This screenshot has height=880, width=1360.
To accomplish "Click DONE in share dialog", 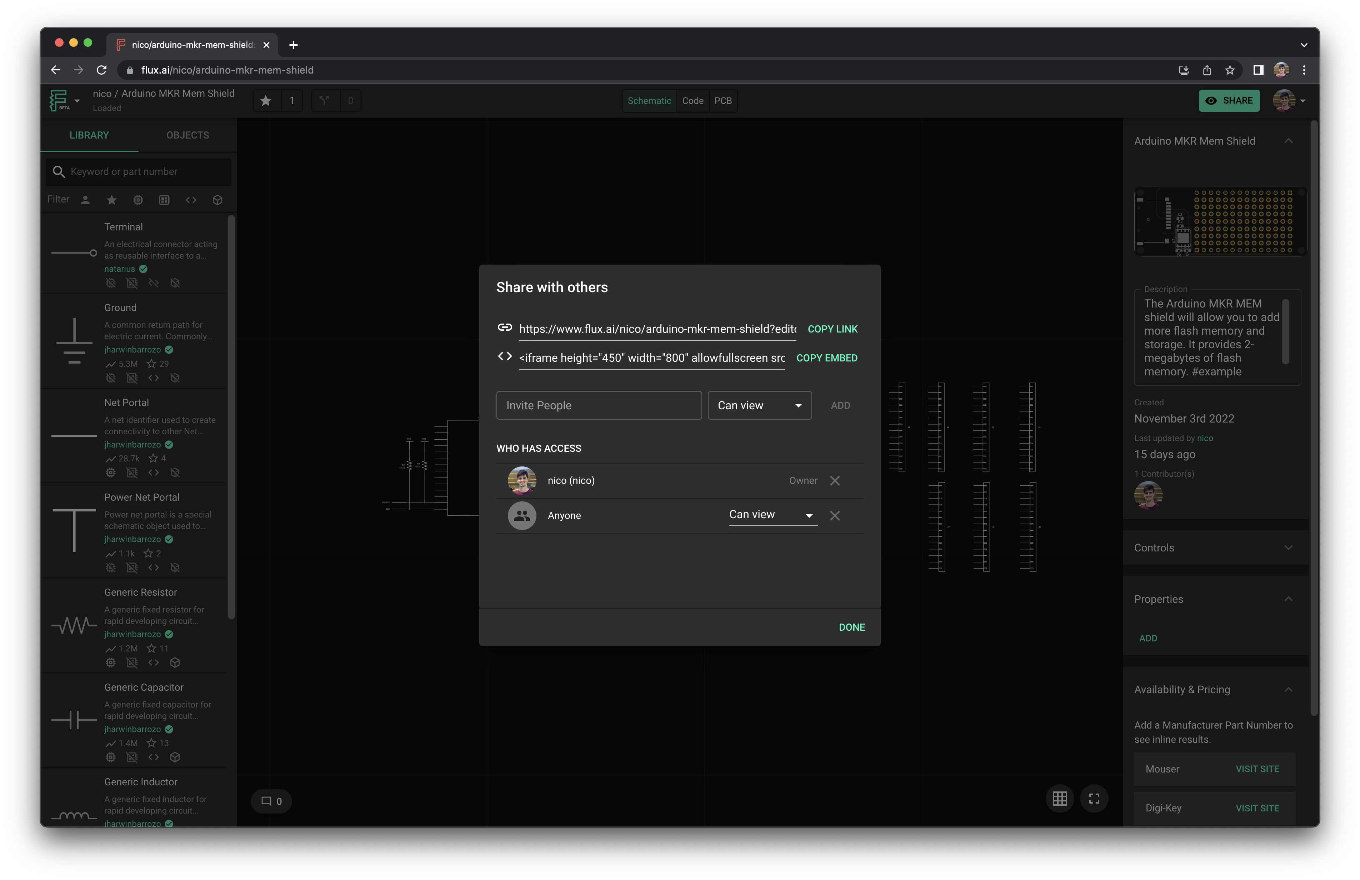I will coord(851,627).
